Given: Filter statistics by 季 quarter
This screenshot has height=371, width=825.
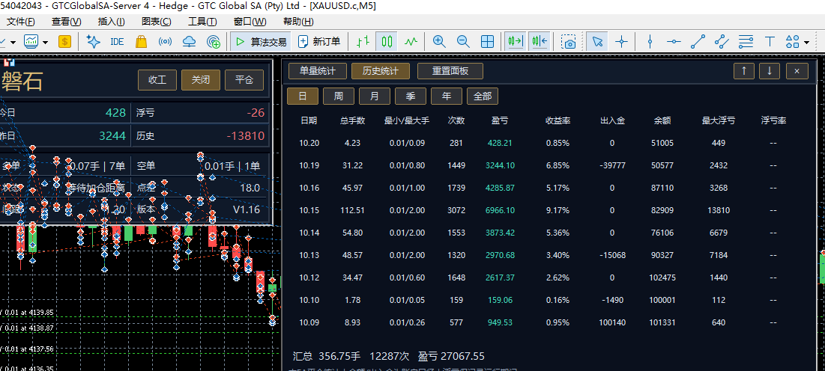Looking at the screenshot, I should point(411,96).
